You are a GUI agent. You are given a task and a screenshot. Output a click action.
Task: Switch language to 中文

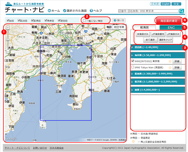pyautogui.click(x=176, y=4)
